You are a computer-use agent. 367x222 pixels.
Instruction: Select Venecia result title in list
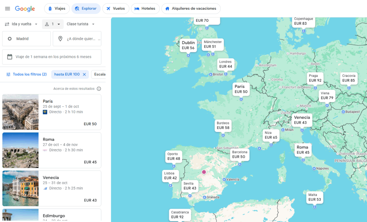point(51,178)
